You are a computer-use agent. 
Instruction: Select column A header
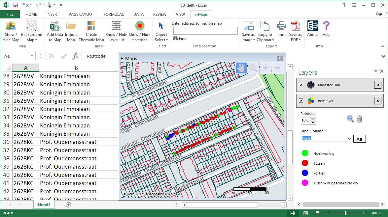[25, 68]
